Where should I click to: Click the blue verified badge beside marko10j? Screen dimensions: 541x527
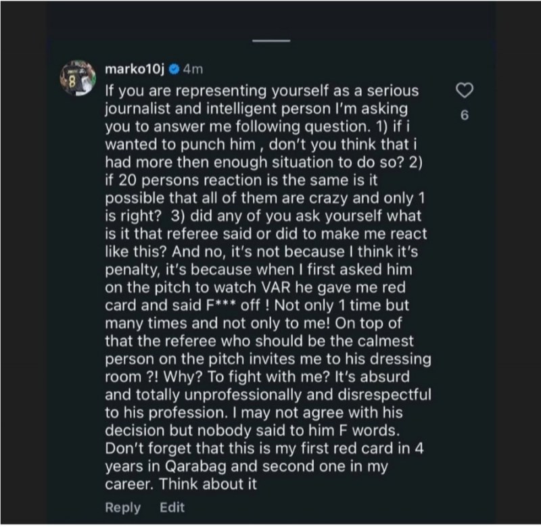[173, 70]
